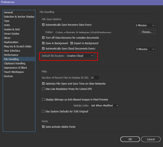Open the 2 Minutes recovery interval dropdown

[x=145, y=25]
